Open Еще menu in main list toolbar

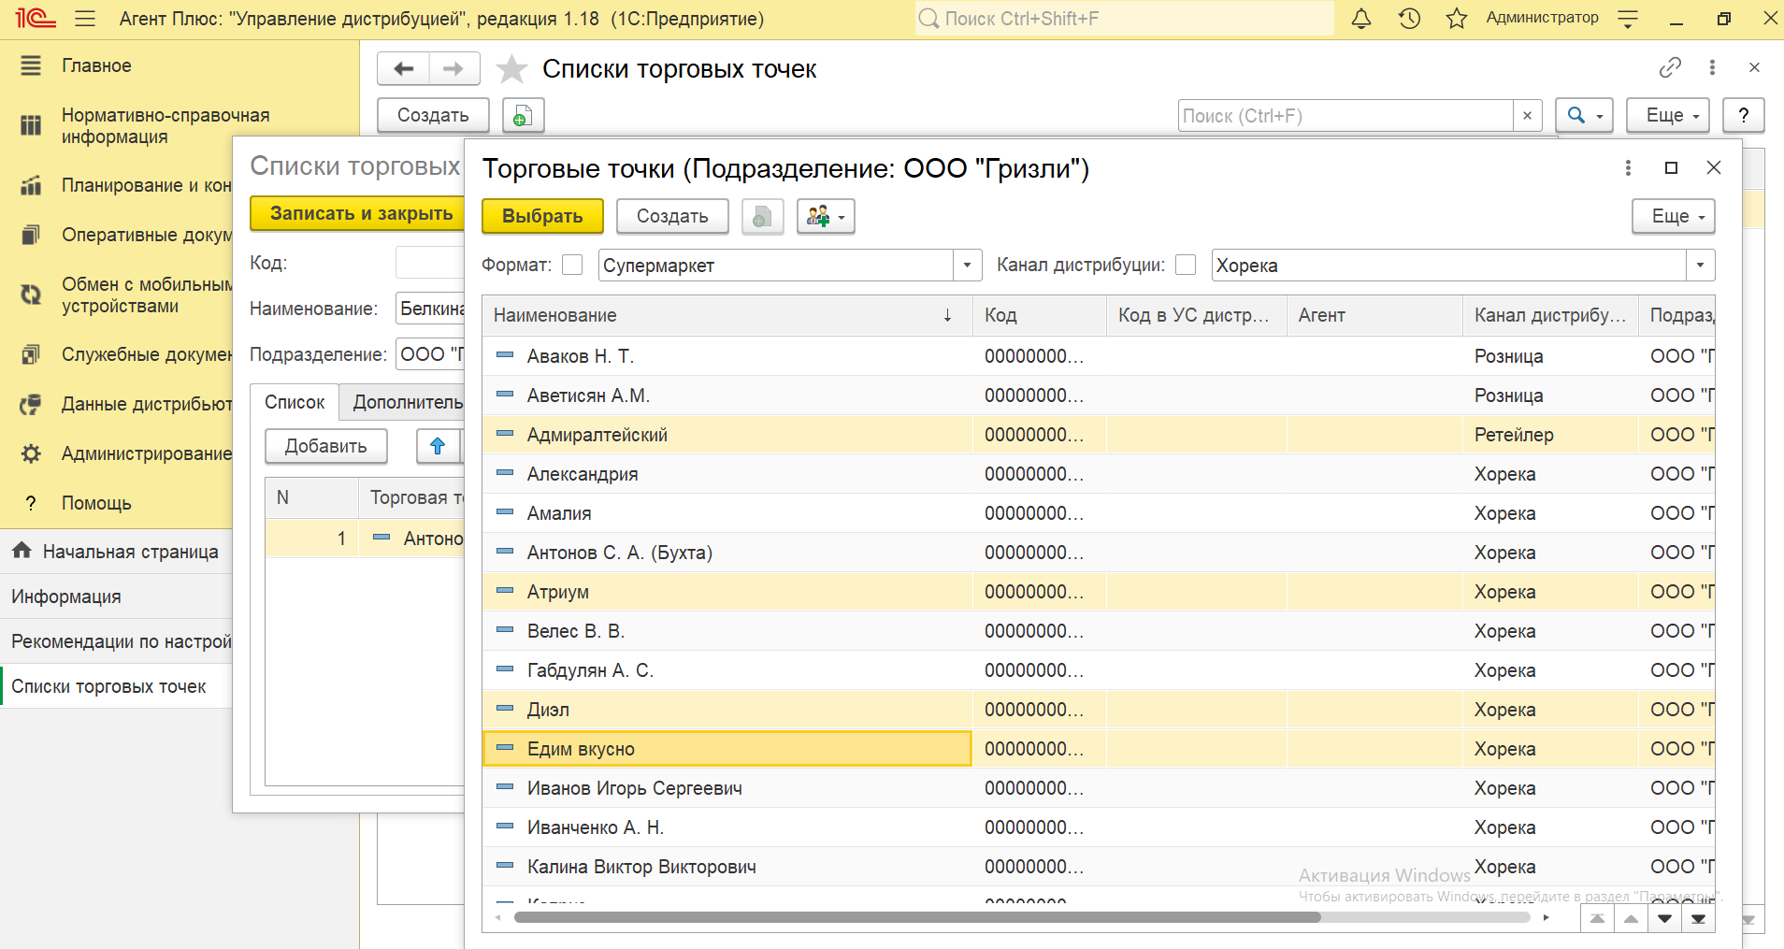pos(1667,115)
